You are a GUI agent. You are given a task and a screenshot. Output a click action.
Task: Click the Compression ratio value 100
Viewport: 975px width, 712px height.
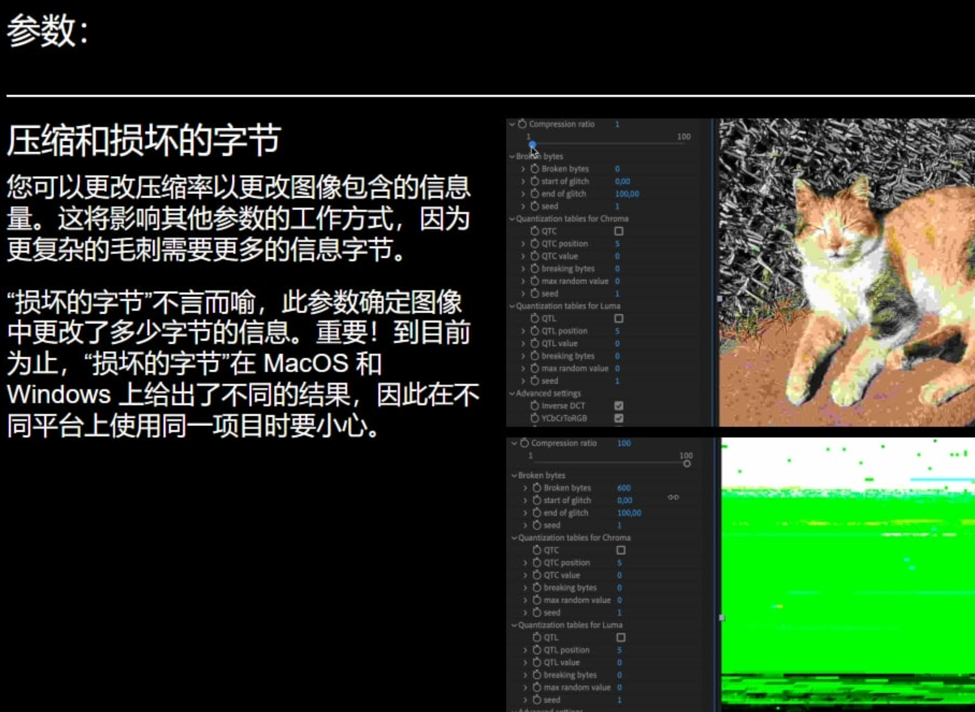tap(624, 443)
